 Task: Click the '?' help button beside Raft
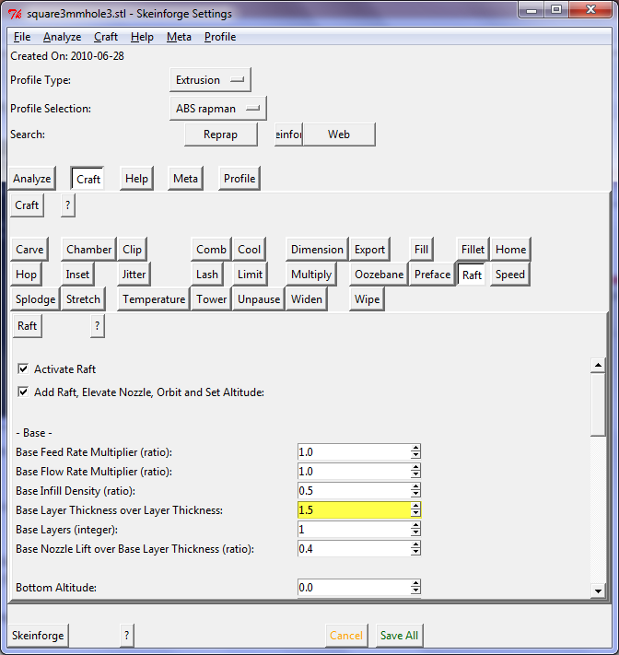click(x=98, y=326)
